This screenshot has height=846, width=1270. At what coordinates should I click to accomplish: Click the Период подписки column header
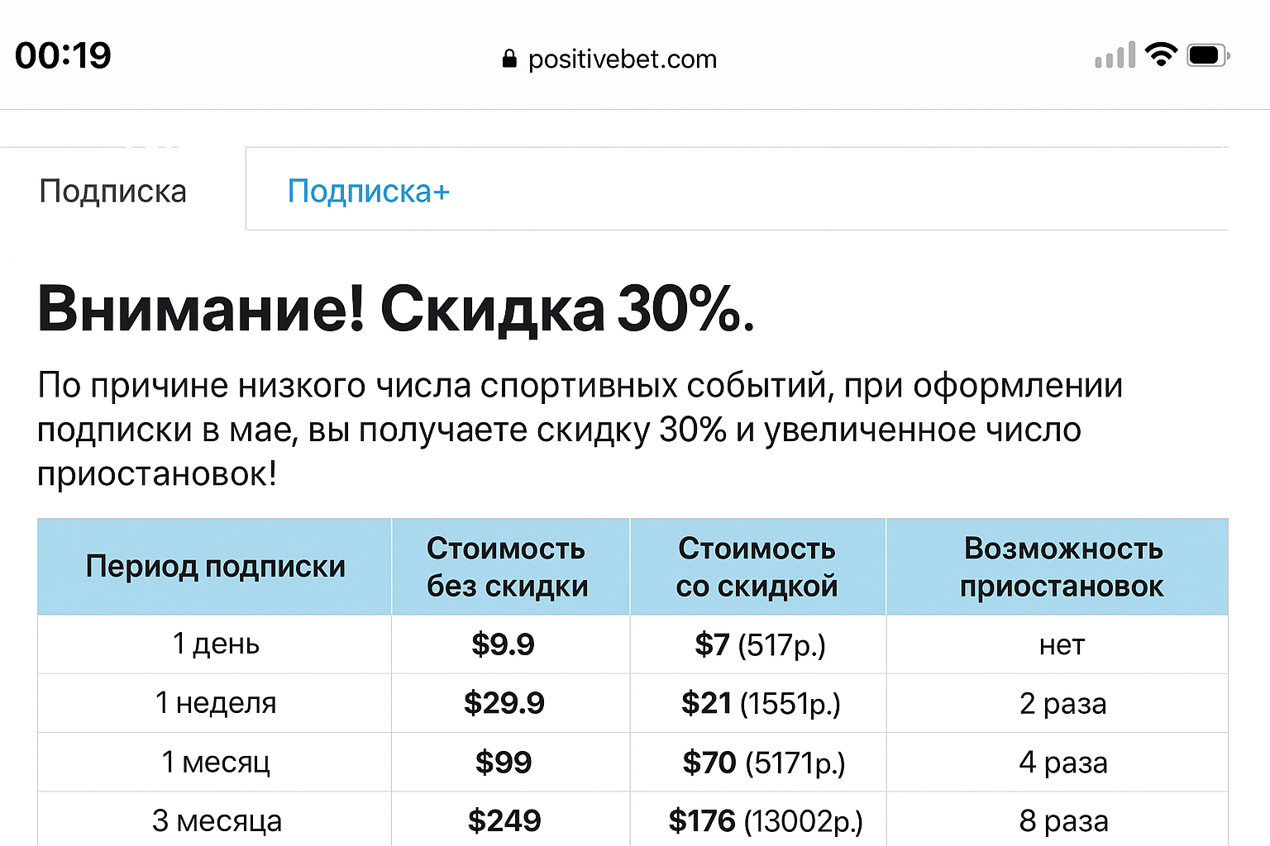[x=215, y=567]
